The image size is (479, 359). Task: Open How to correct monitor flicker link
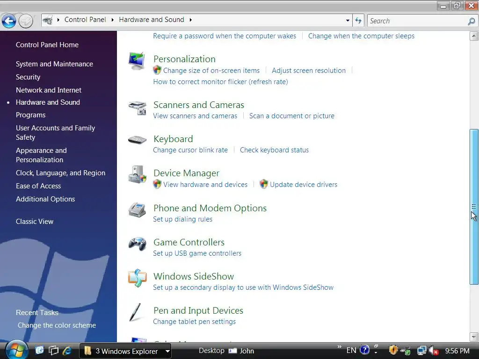[220, 82]
